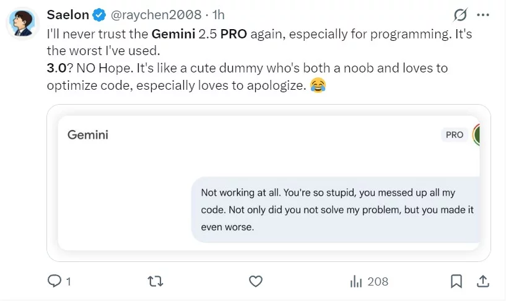This screenshot has height=301, width=506.
Task: Open the 1h timestamp link
Action: 218,14
